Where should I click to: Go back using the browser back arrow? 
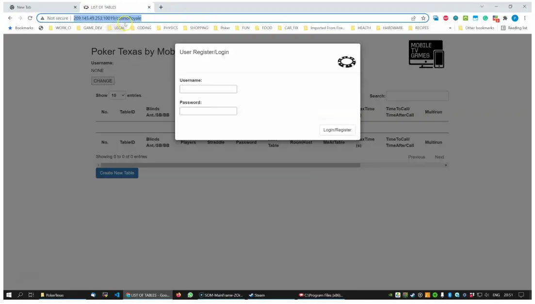pyautogui.click(x=10, y=18)
